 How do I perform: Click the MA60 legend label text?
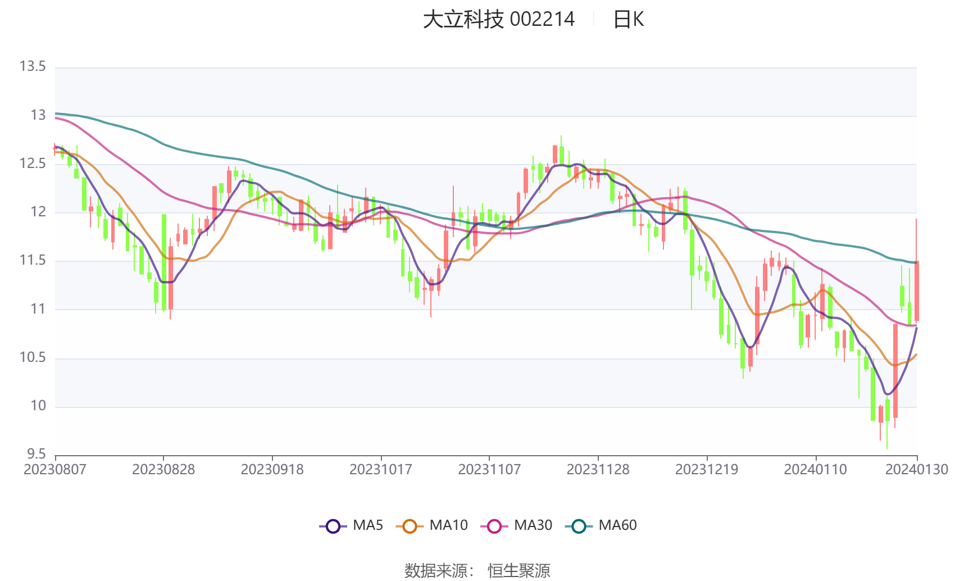click(x=617, y=525)
